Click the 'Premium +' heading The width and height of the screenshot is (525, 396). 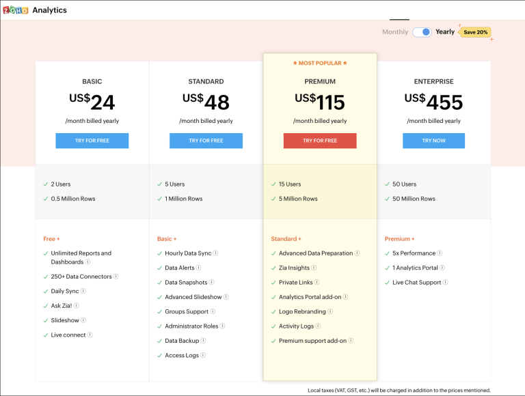tap(399, 239)
